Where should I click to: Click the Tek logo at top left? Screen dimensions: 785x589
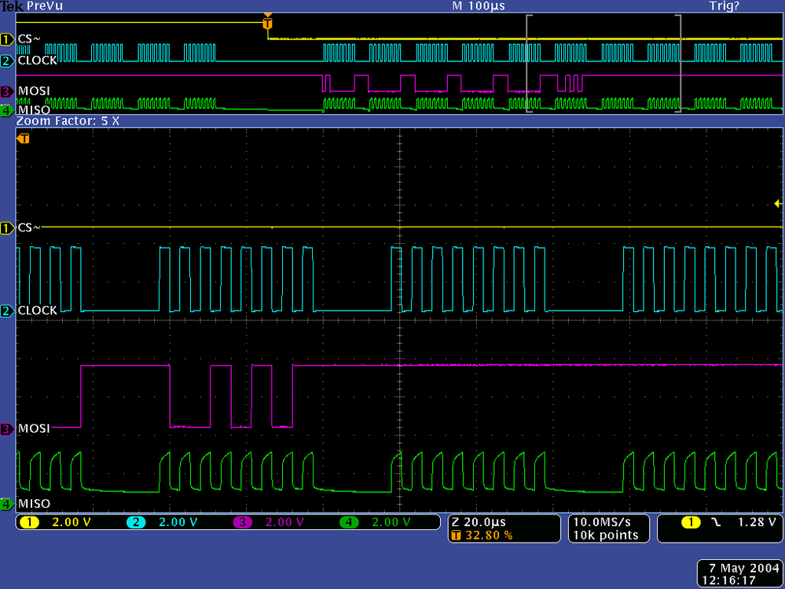point(12,6)
